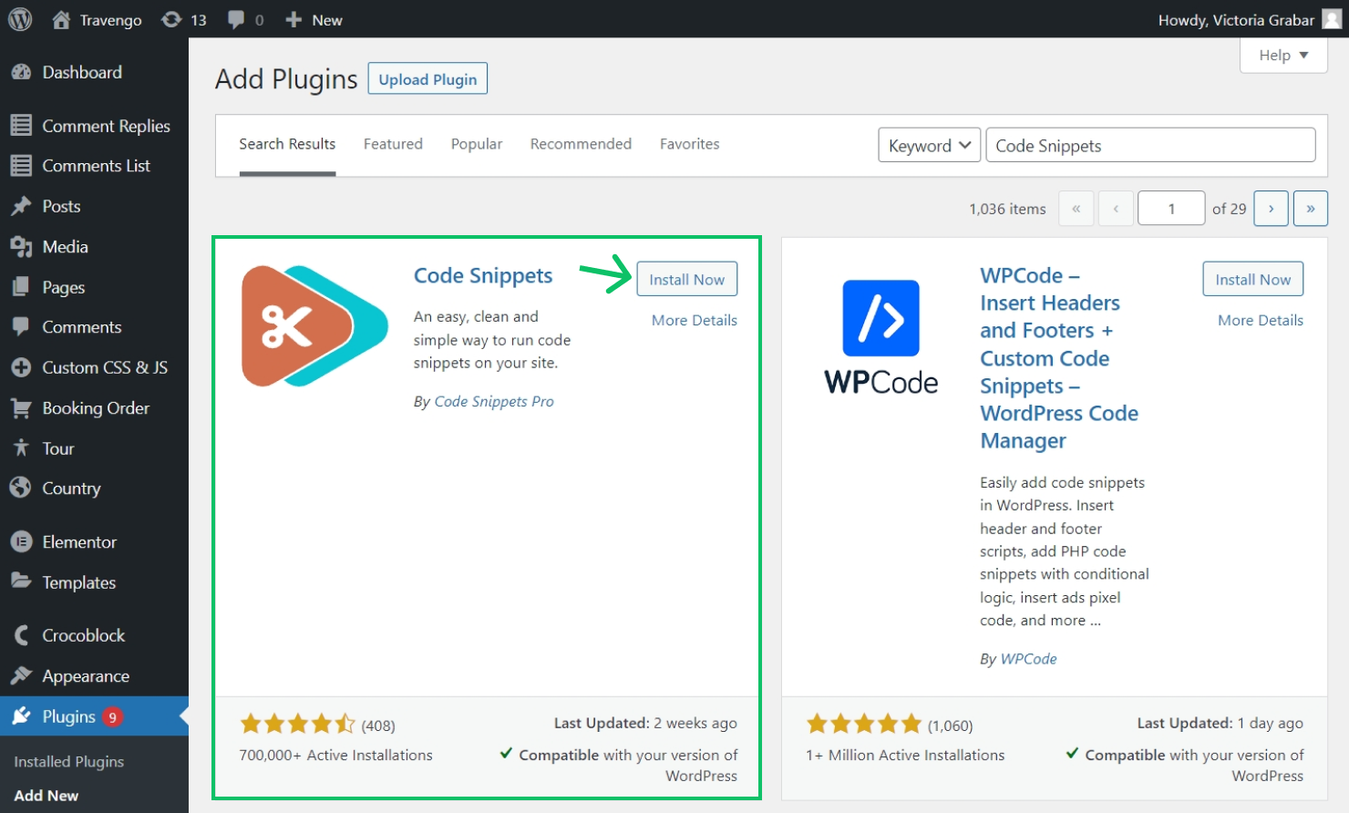Click the 1,060 star rating on WPCode
This screenshot has width=1349, height=813.
point(890,725)
